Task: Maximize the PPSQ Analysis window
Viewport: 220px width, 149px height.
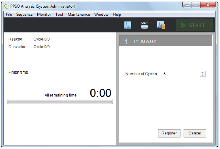Action: (196, 5)
